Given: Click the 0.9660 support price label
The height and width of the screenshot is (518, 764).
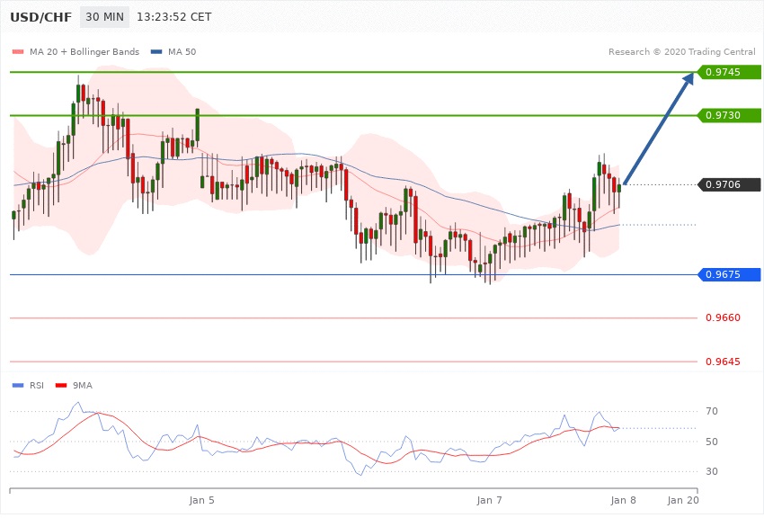Looking at the screenshot, I should 723,317.
